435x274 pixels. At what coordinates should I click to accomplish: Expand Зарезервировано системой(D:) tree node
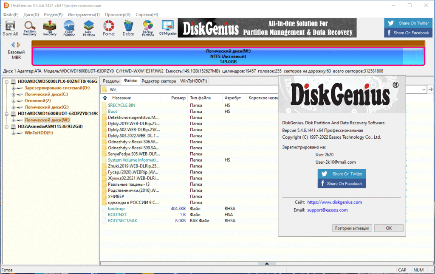[x=13, y=88]
